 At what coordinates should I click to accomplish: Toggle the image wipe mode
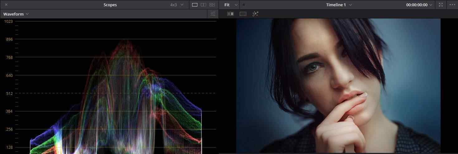click(230, 14)
